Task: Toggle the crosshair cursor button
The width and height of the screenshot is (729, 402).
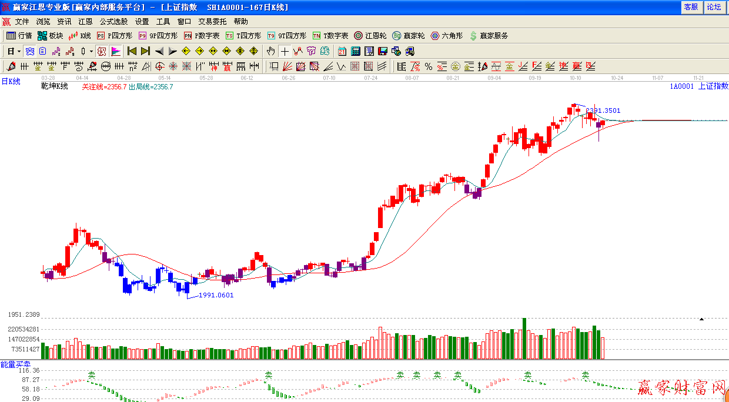Action: [285, 51]
